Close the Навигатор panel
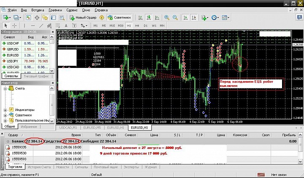This screenshot has width=304, height=178. pos(53,83)
